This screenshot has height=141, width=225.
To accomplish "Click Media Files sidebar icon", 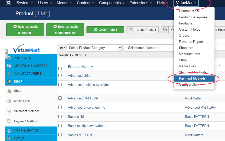I will (x=9, y=101).
